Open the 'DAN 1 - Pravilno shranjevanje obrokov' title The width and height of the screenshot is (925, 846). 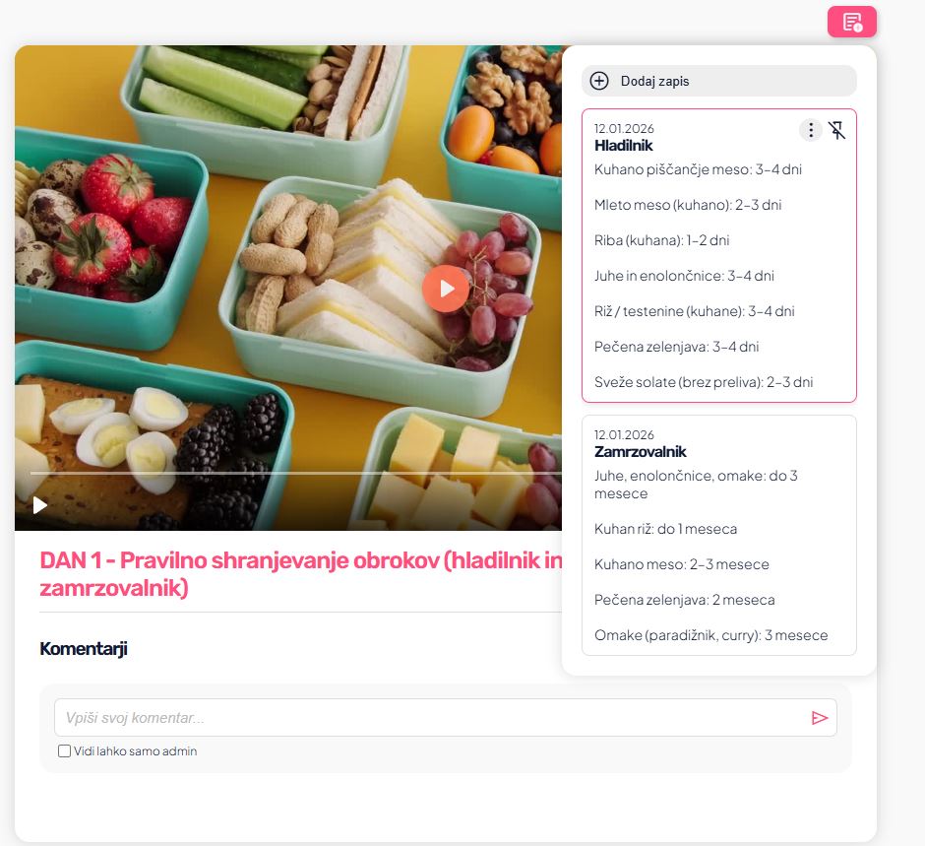(x=301, y=574)
